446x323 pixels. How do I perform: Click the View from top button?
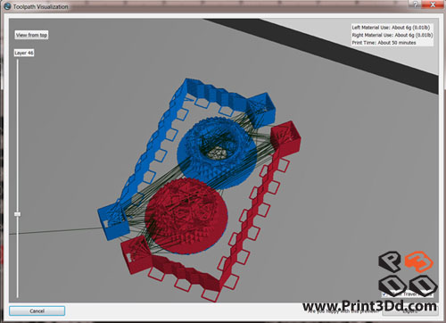click(31, 35)
